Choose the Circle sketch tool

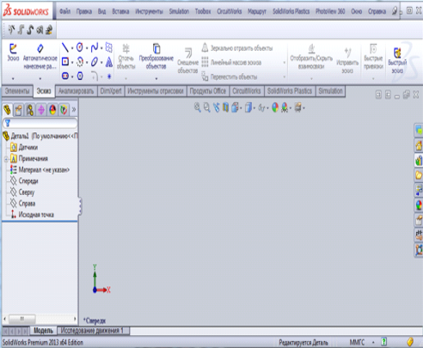pyautogui.click(x=80, y=47)
